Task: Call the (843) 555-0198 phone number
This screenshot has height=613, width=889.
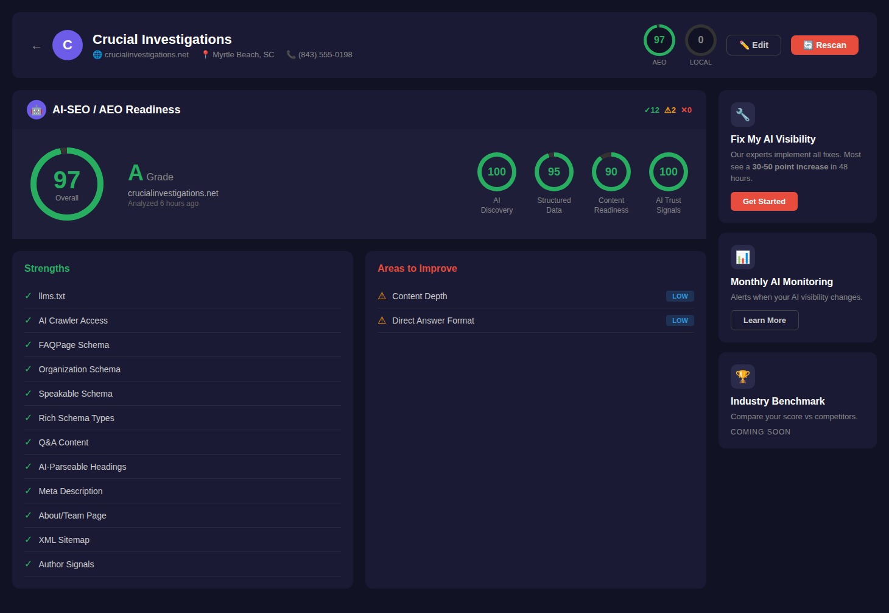Action: [325, 55]
